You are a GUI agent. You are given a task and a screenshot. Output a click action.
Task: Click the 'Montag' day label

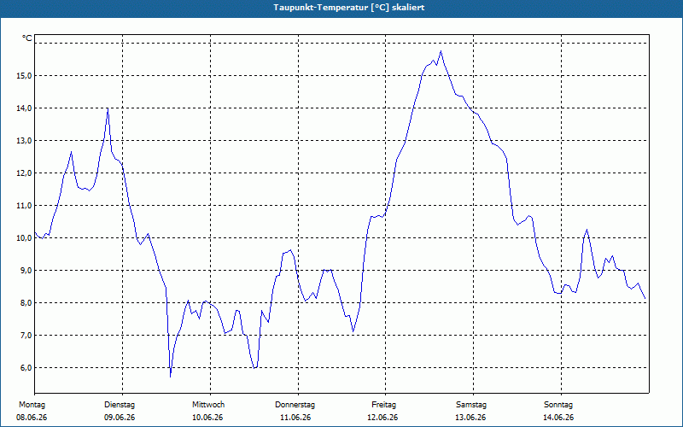32,405
